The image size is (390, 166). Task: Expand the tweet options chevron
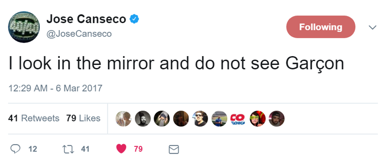[x=372, y=27]
